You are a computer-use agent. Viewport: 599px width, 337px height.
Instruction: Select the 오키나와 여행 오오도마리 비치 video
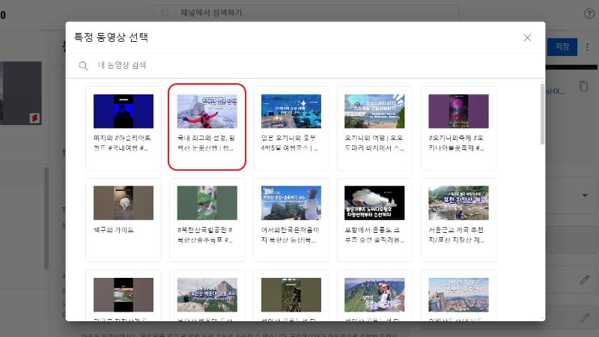coord(374,128)
